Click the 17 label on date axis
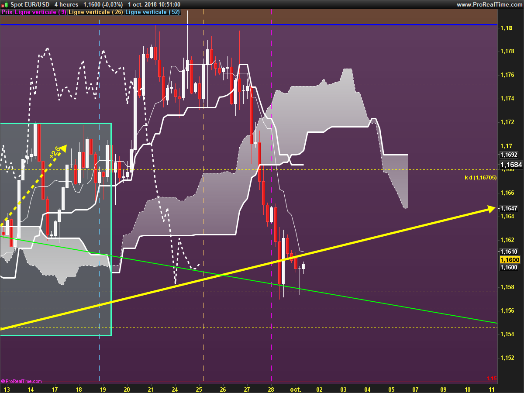The width and height of the screenshot is (524, 393). tap(55, 389)
